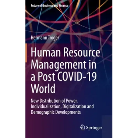
Task: Click the series label "Future of Business and Finance"
Action: 49,6
